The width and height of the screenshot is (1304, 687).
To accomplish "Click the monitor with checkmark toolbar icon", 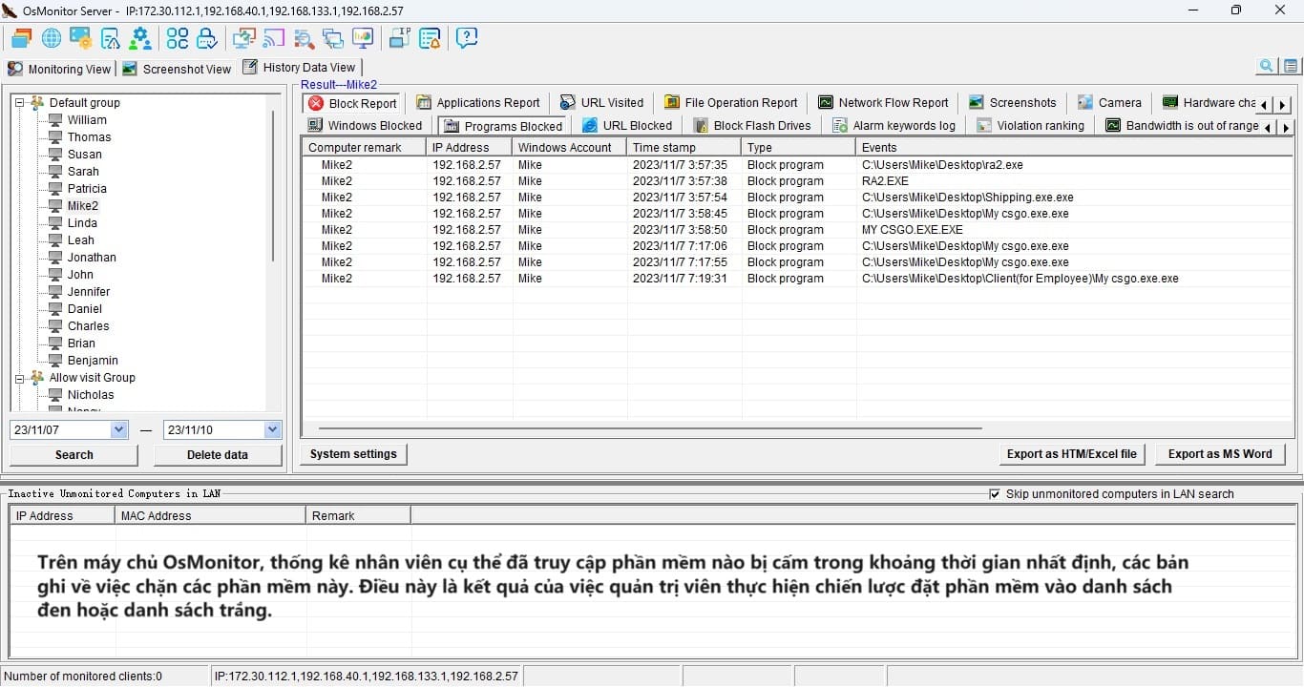I will (x=243, y=38).
